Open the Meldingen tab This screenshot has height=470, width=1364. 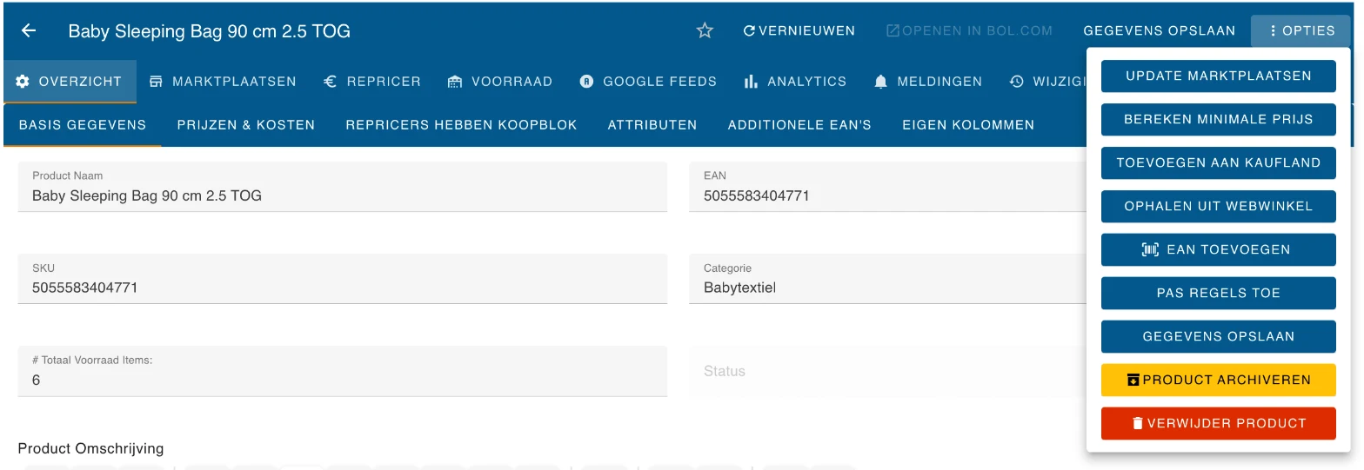point(928,82)
